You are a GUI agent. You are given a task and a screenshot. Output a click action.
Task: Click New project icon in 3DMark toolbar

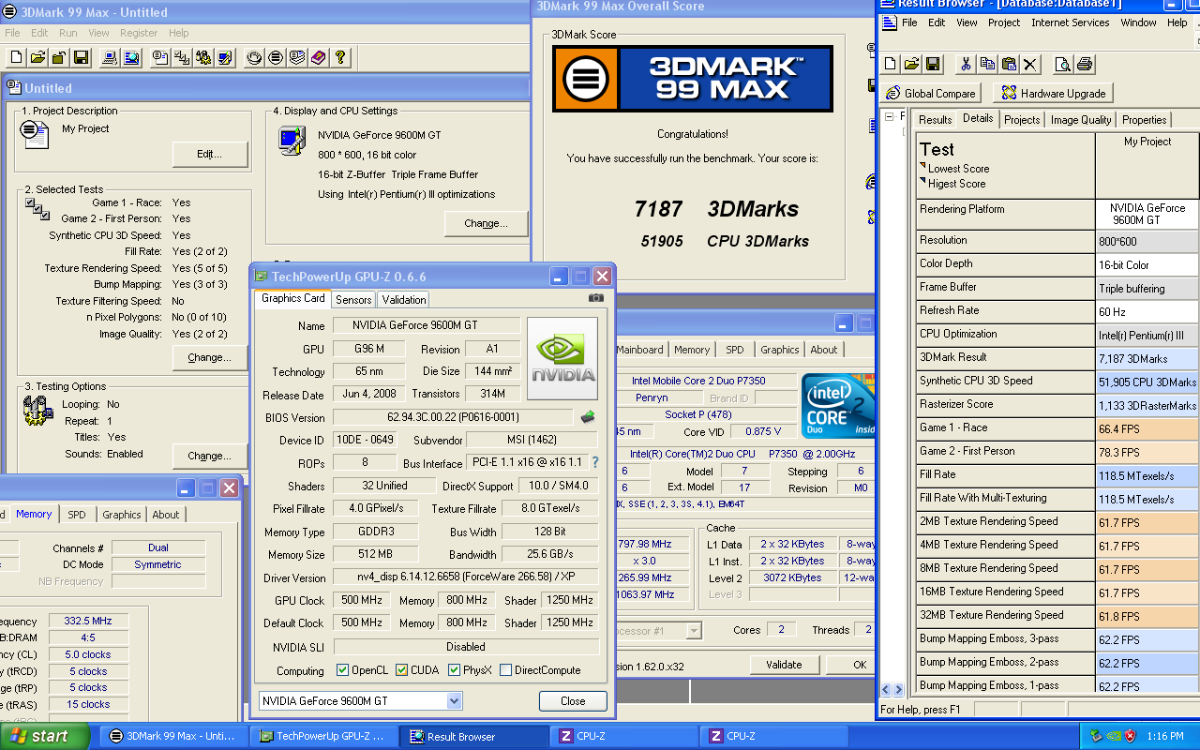(x=17, y=57)
